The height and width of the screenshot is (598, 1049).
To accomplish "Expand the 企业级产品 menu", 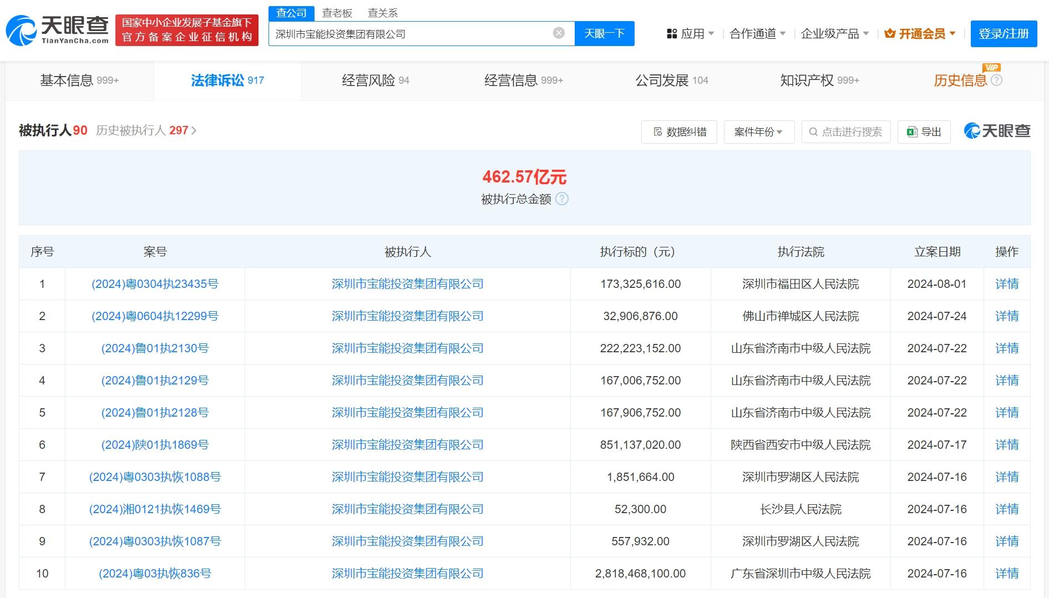I will click(x=835, y=34).
